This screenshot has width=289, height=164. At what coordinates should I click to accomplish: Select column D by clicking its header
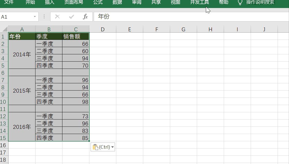(103, 29)
